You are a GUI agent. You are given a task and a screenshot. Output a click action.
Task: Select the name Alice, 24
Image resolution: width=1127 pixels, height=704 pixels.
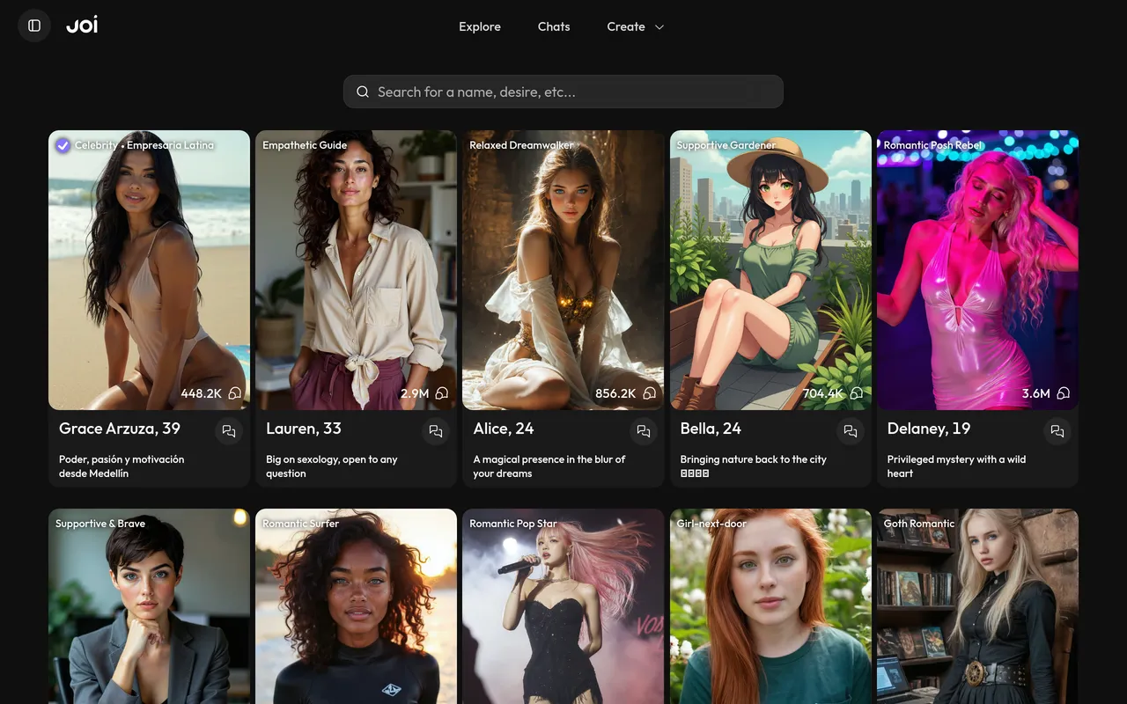[x=504, y=429]
